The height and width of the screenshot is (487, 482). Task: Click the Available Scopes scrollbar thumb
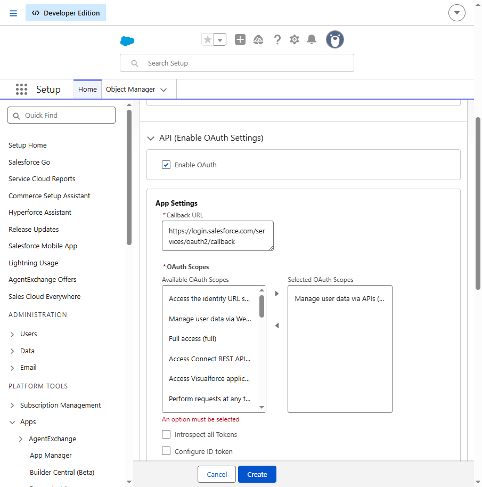click(262, 306)
